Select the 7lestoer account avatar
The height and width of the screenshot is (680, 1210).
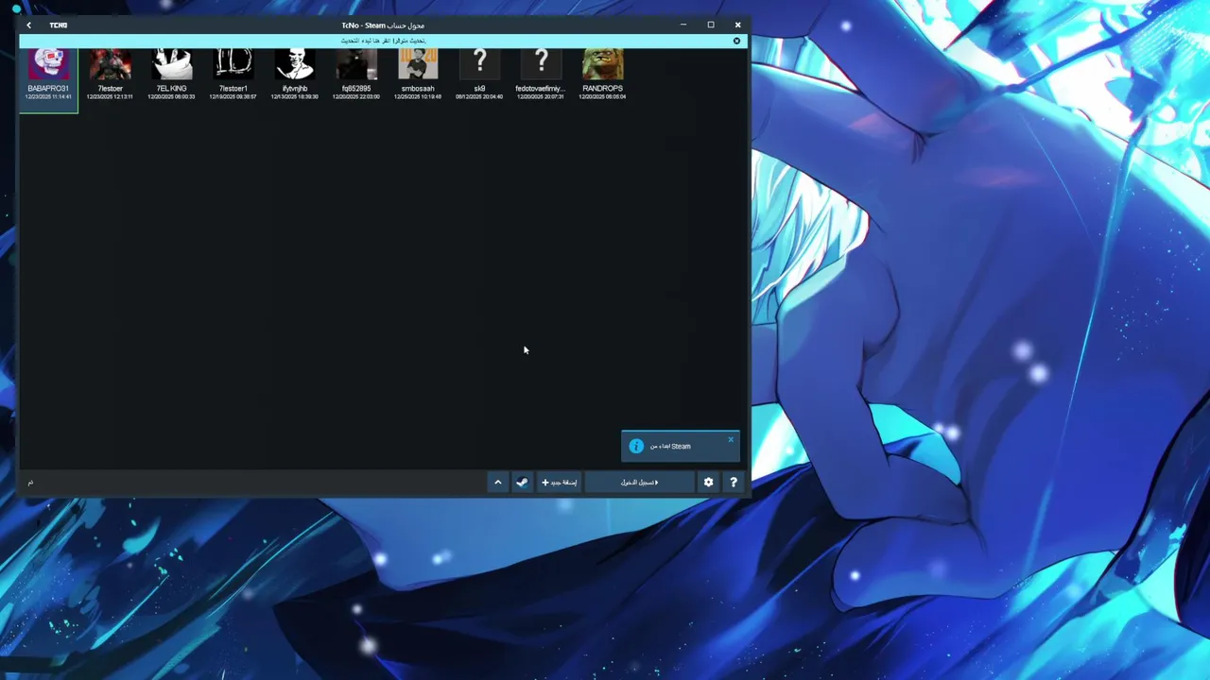(x=110, y=64)
